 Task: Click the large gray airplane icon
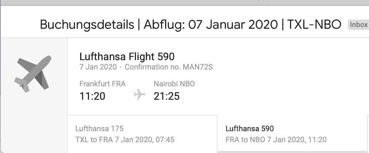[33, 74]
